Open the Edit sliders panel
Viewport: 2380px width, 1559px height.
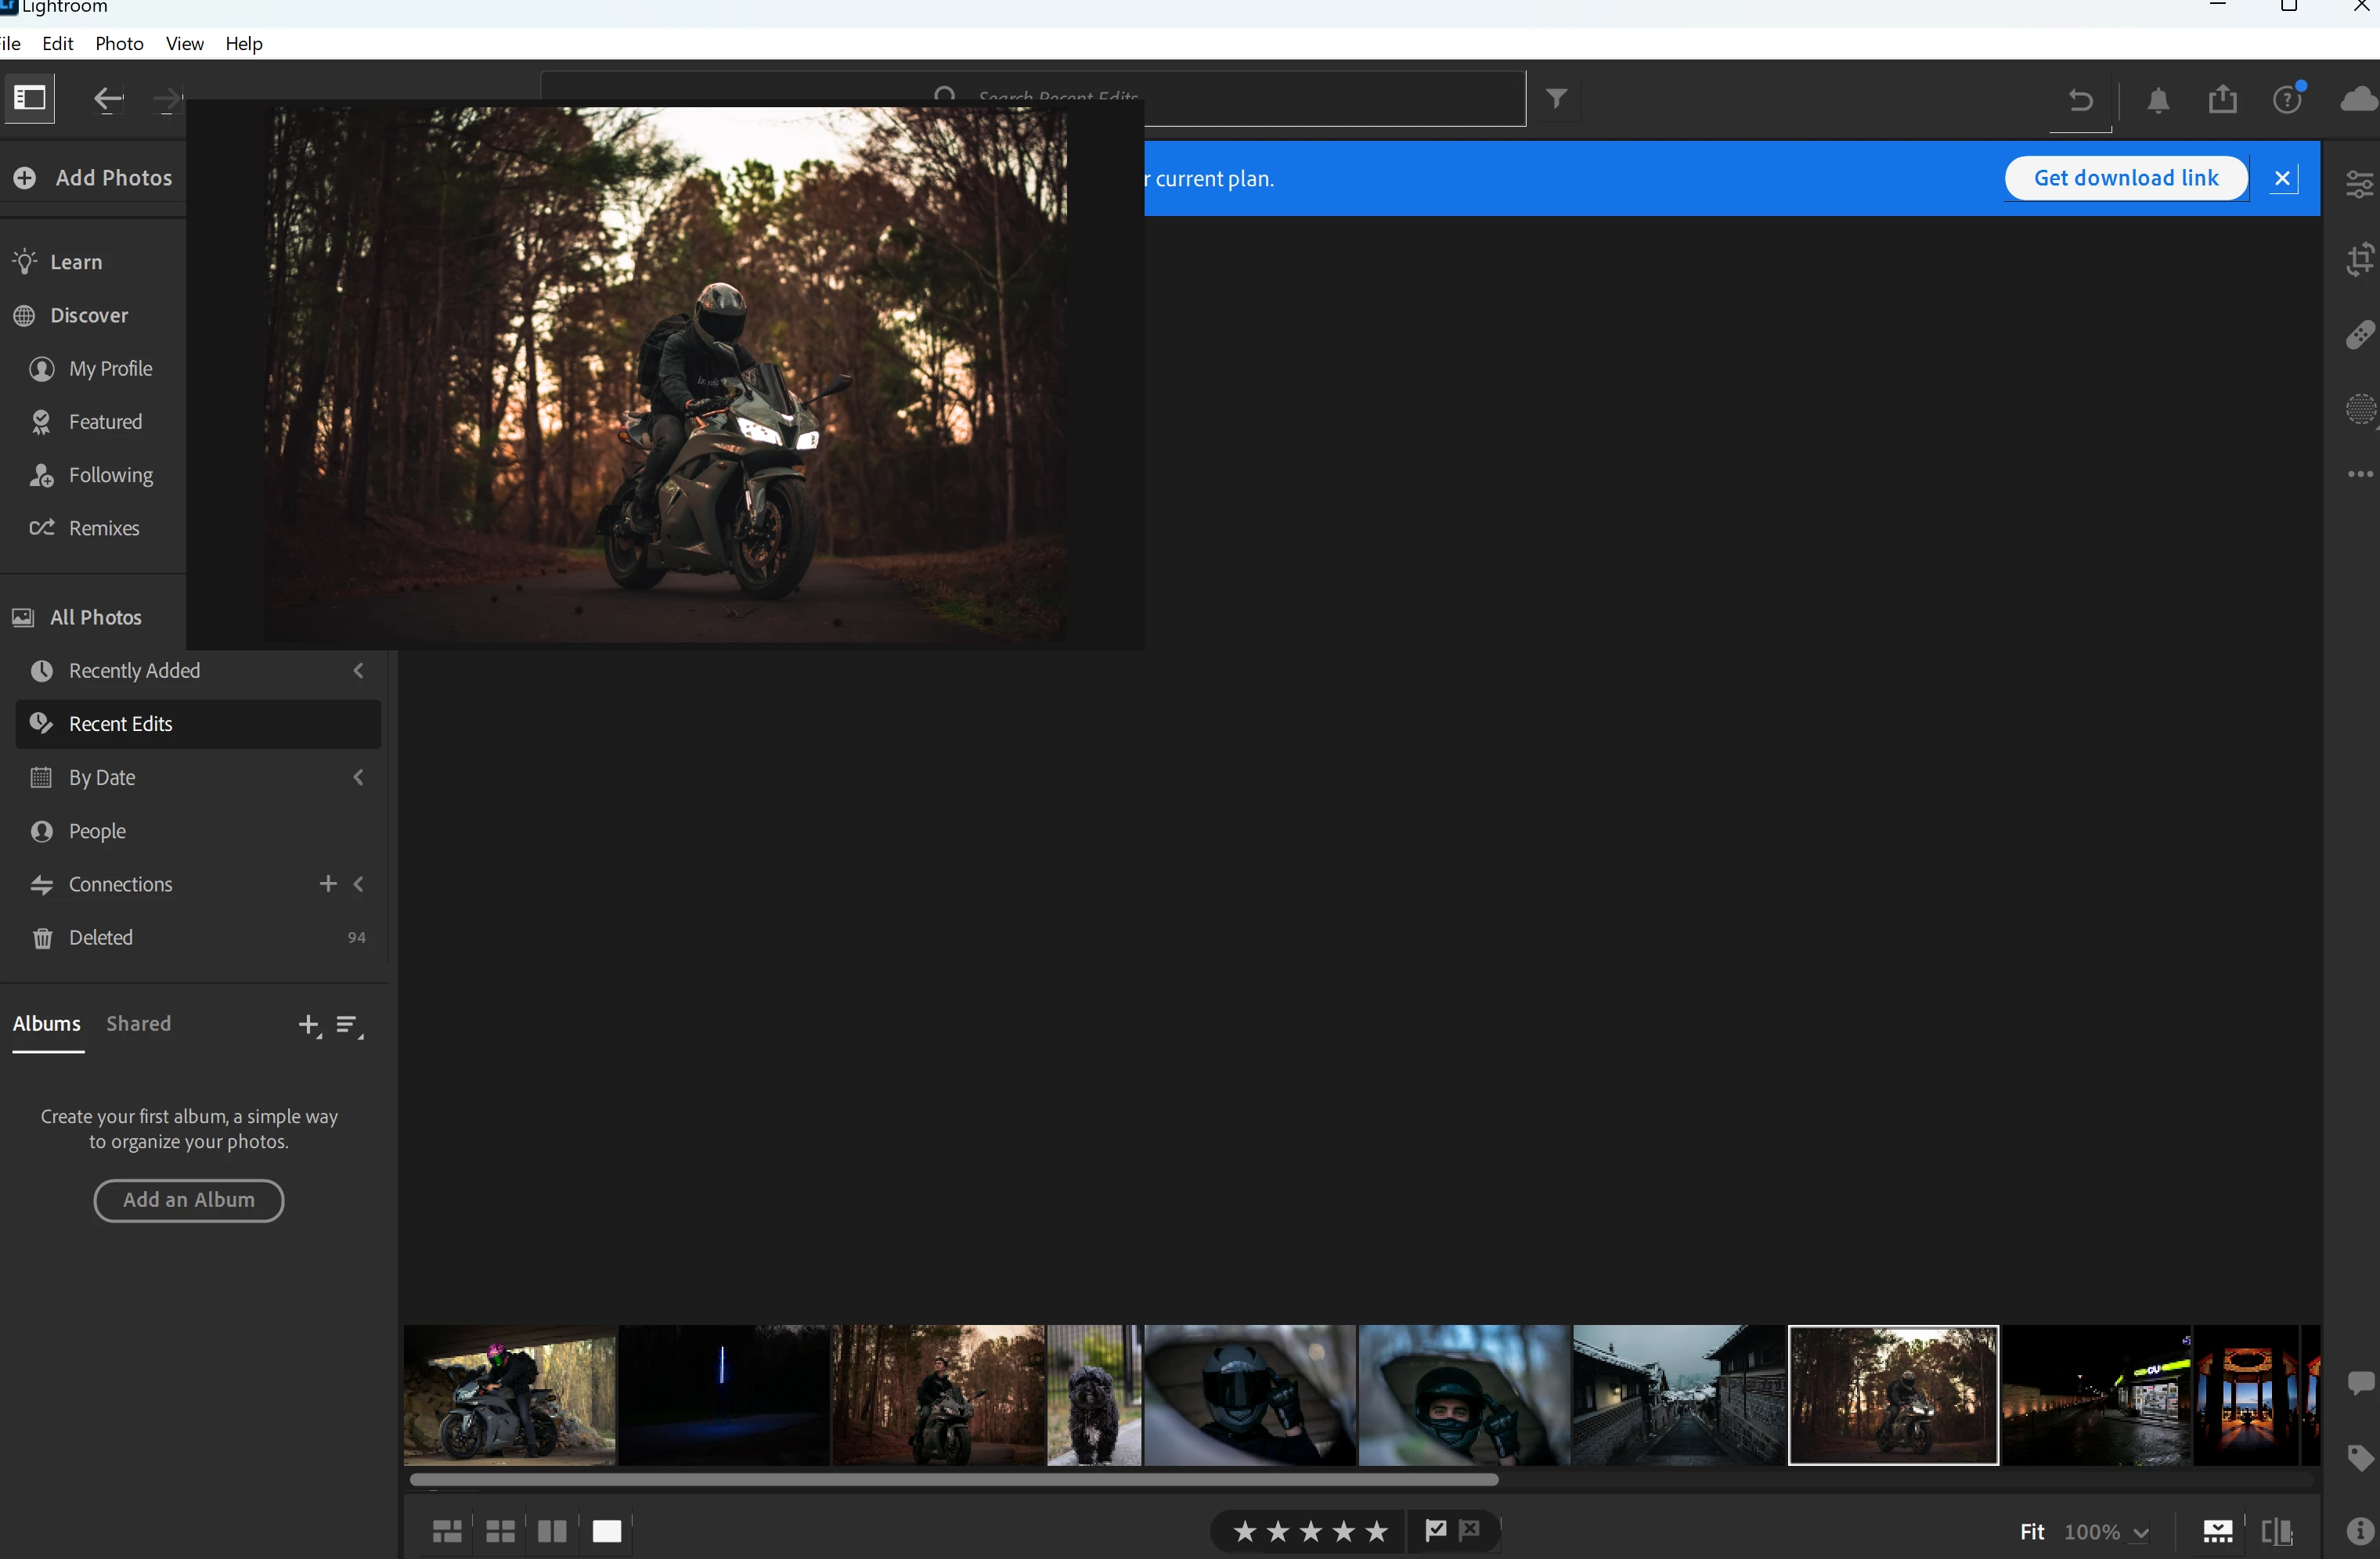coord(2360,184)
